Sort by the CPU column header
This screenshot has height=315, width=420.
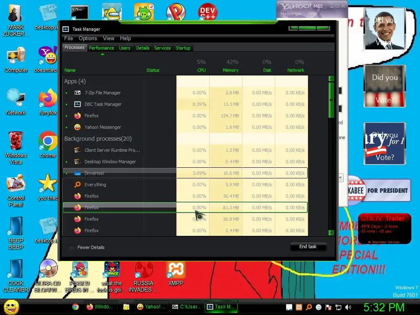pyautogui.click(x=201, y=70)
